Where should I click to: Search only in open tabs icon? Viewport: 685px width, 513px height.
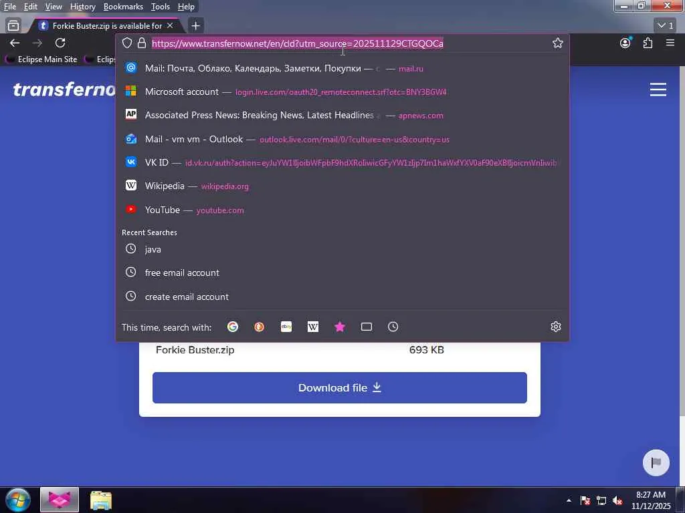(366, 327)
